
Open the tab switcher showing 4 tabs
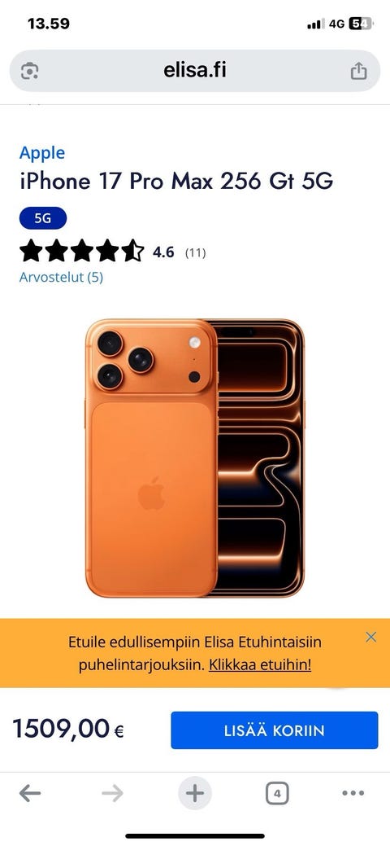point(277,794)
